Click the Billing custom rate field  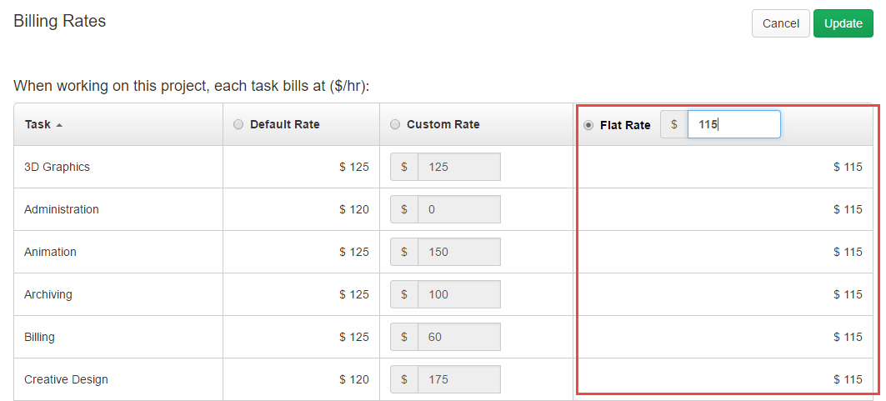(458, 337)
